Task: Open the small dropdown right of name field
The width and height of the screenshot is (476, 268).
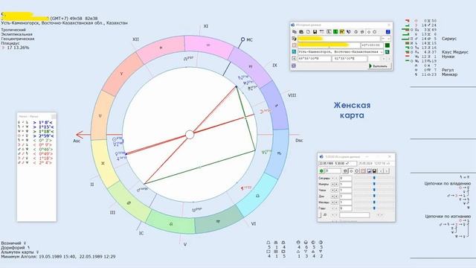Action: 386,39
